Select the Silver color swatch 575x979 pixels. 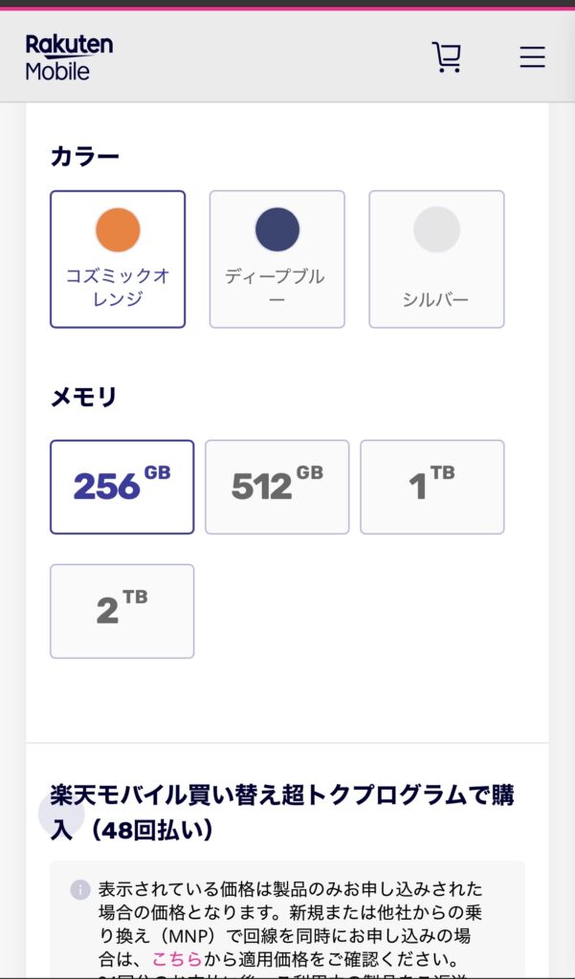(436, 230)
